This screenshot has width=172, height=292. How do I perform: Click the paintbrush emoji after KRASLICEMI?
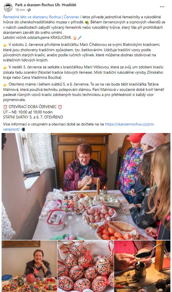coord(79,38)
